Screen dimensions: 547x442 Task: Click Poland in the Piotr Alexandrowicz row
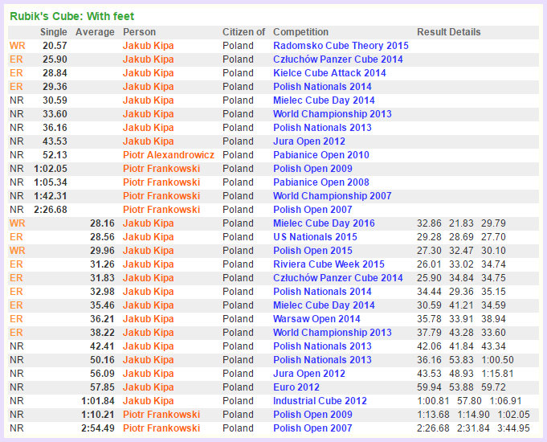238,155
